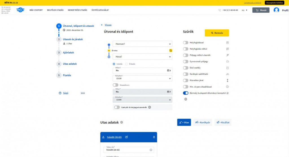The width and height of the screenshot is (289, 157).
Task: Turn off Bármely budapesti állomáson keresztül
Action: click(185, 93)
